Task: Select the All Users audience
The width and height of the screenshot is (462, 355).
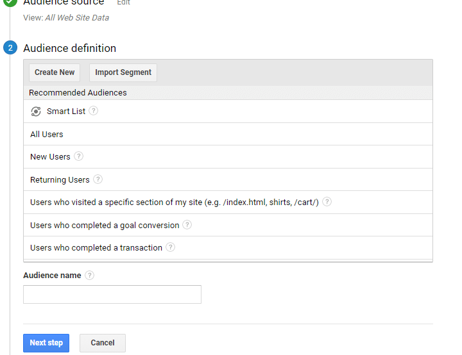Action: coord(47,135)
